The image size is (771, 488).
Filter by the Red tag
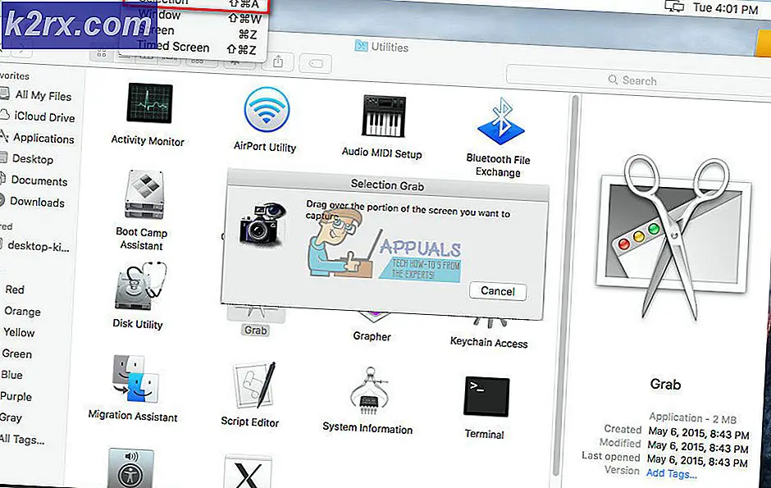coord(15,290)
